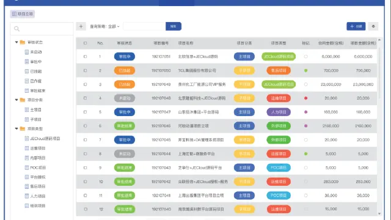Click project number 192107040
391x220 pixels.
[x=161, y=209]
